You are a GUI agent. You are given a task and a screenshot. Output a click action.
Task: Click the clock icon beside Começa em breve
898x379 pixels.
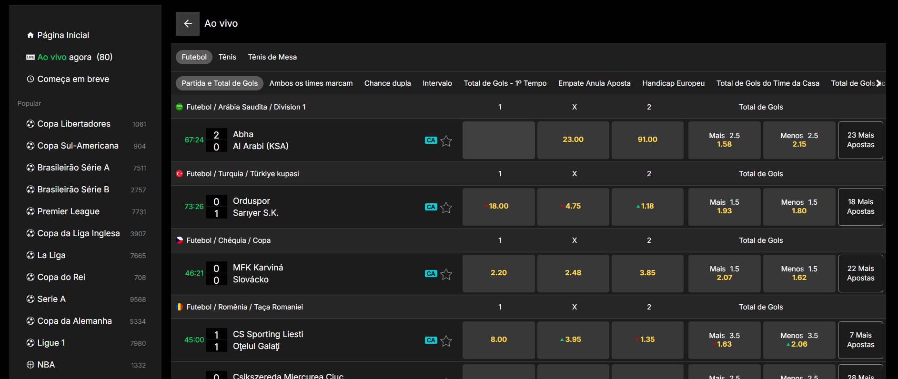point(30,79)
